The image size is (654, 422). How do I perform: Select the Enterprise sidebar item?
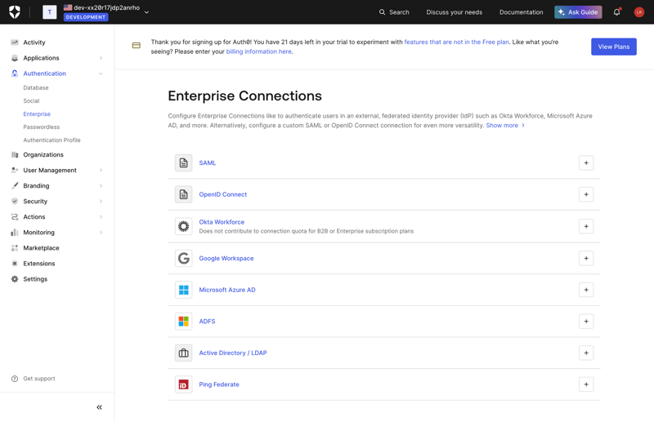point(37,113)
